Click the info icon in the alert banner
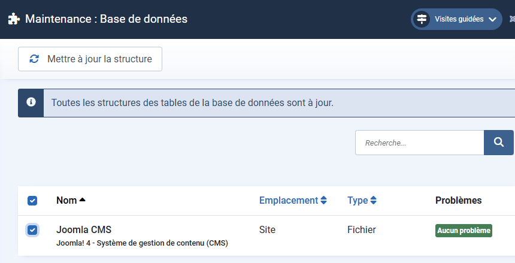The image size is (515, 263). pyautogui.click(x=31, y=102)
